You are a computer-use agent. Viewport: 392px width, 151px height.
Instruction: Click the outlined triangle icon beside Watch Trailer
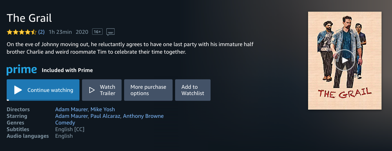coord(92,90)
